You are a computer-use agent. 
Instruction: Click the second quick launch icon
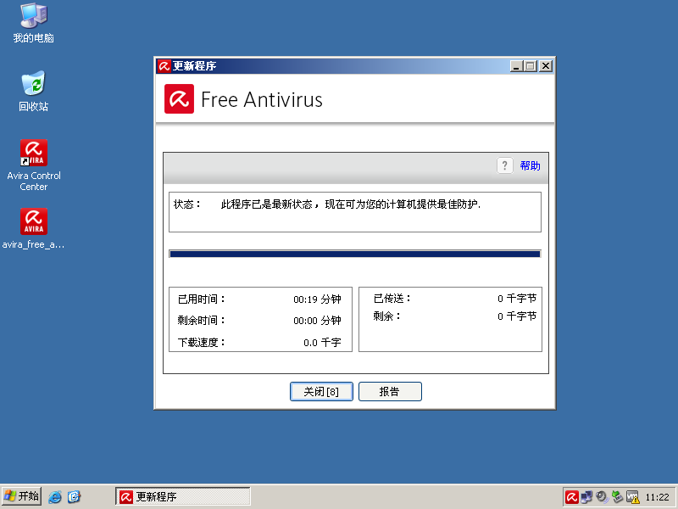(75, 496)
